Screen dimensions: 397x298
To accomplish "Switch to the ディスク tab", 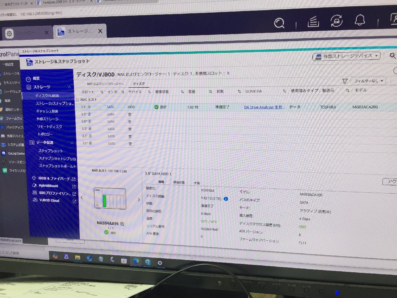I will click(138, 84).
